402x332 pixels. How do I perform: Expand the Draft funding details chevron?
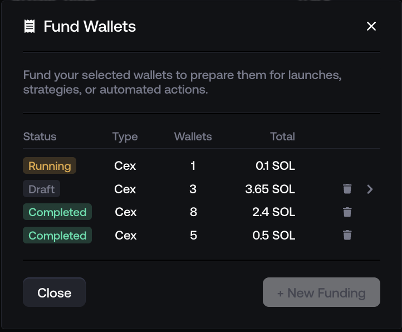pyautogui.click(x=370, y=189)
